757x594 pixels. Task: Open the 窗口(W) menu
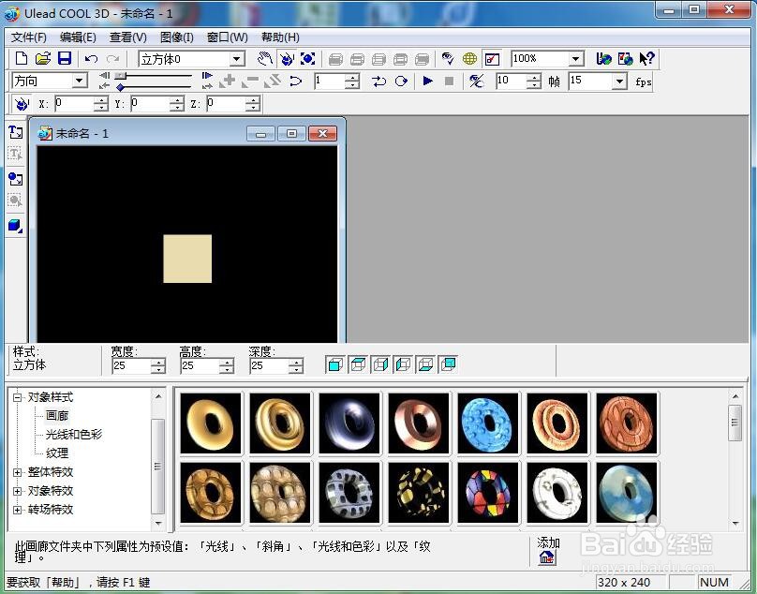tap(227, 37)
